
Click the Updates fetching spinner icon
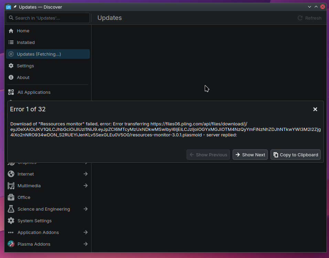click(x=11, y=54)
